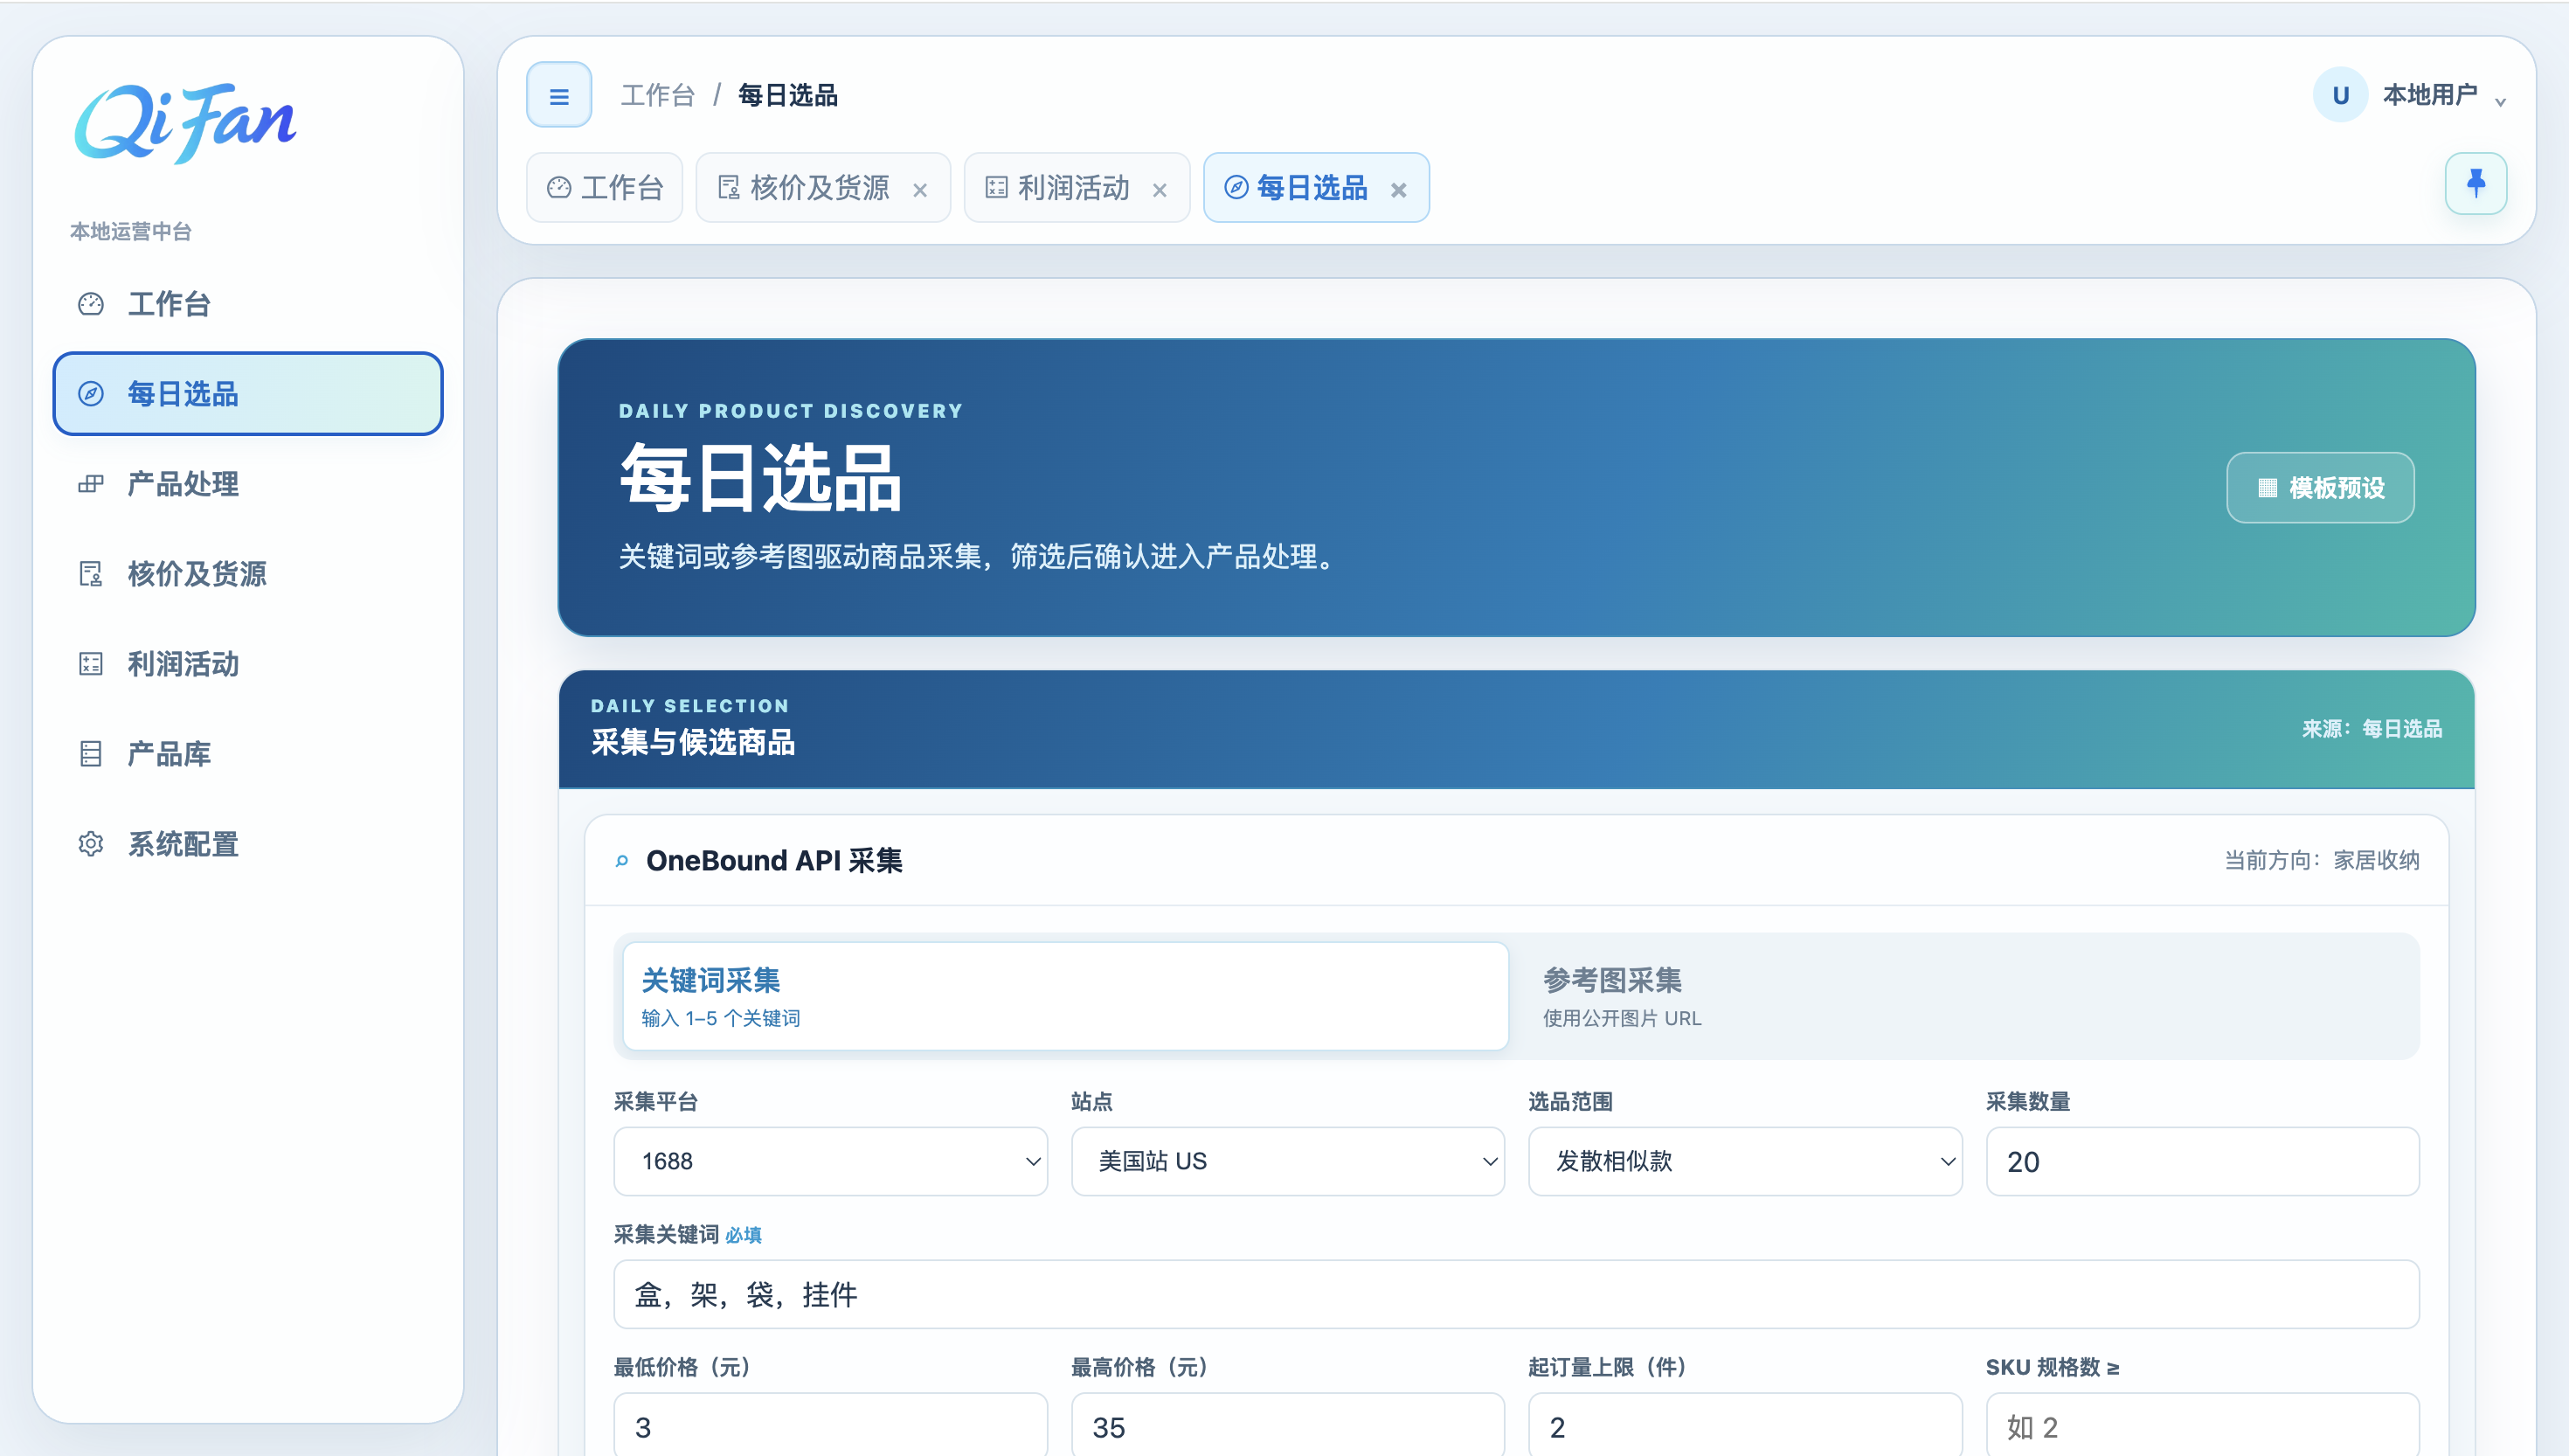Click the 产品处理 icon in sidebar
The image size is (2569, 1456).
pyautogui.click(x=91, y=484)
